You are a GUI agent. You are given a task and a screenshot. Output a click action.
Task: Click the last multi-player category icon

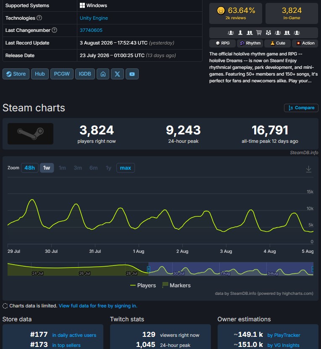[x=297, y=33]
